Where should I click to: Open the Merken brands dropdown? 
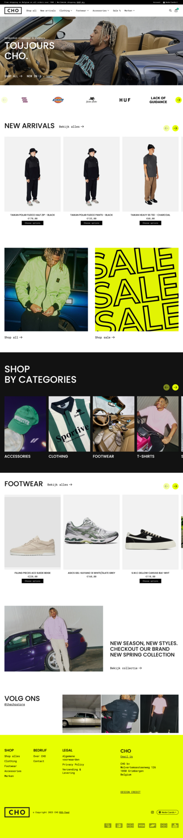point(129,11)
